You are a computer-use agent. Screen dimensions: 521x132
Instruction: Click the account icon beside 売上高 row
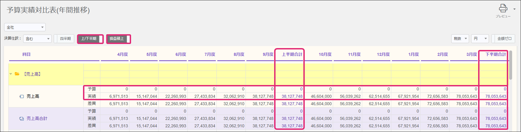click(22, 96)
